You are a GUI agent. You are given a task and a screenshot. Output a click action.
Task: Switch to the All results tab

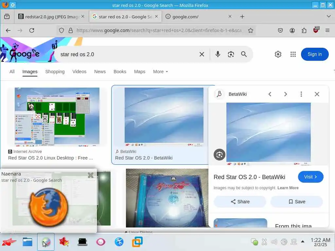[x=12, y=72]
